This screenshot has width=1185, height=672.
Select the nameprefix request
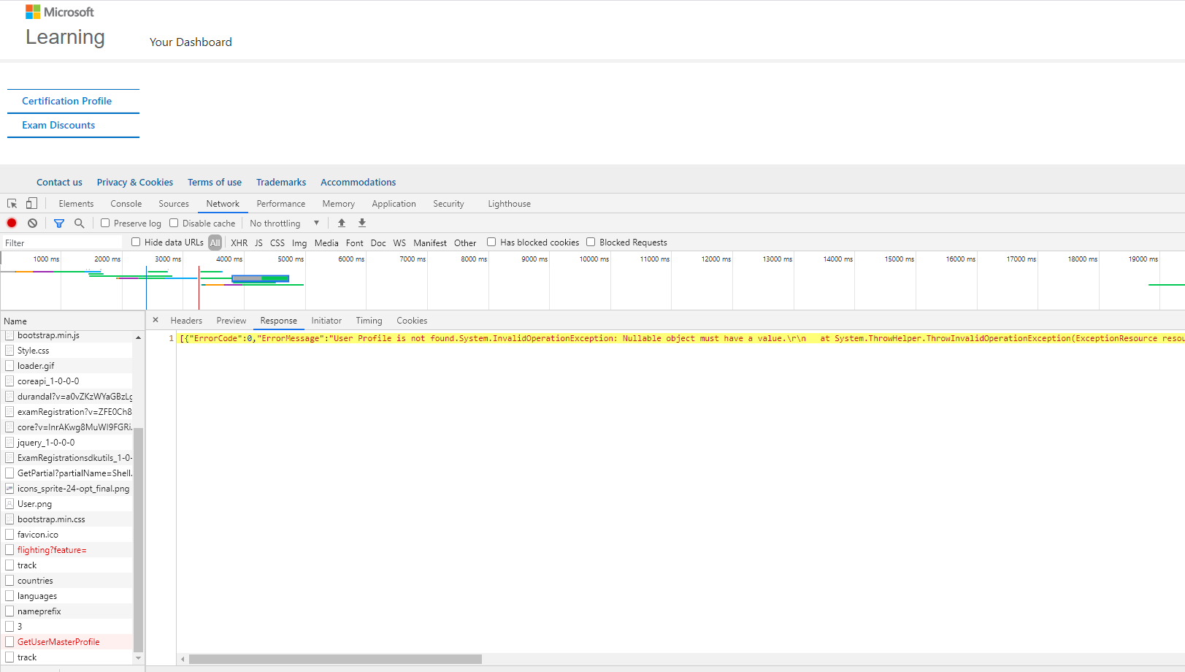coord(66,611)
